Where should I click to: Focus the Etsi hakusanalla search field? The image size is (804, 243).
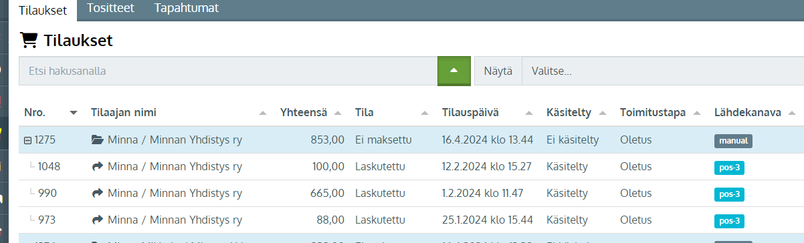(228, 71)
